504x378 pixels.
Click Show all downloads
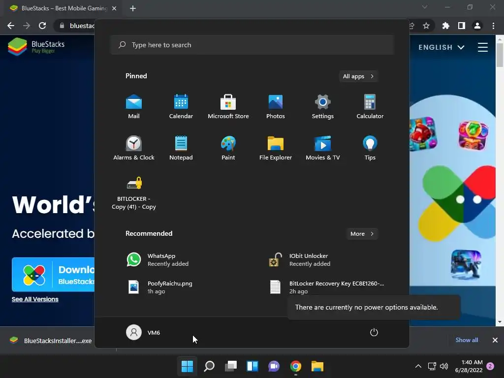pyautogui.click(x=467, y=340)
